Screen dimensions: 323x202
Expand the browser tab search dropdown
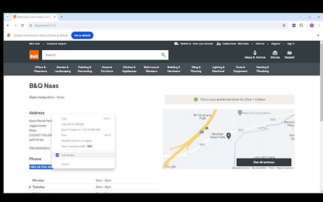(x=7, y=17)
